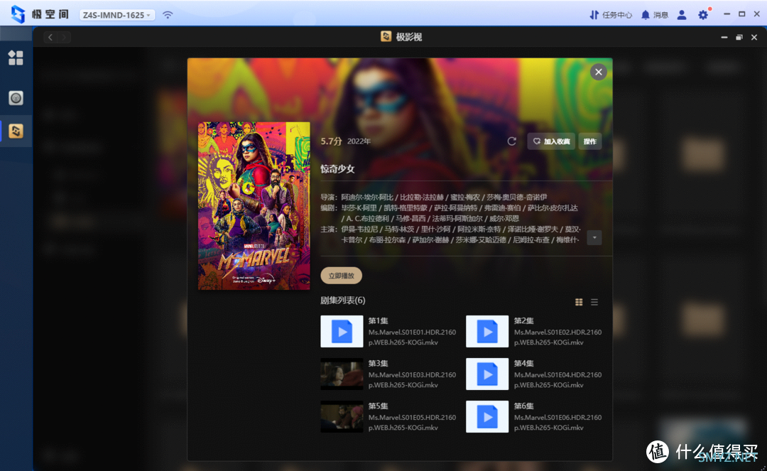767x471 pixels.
Task: Open the desktop grid icon in sidebar
Action: (x=16, y=58)
